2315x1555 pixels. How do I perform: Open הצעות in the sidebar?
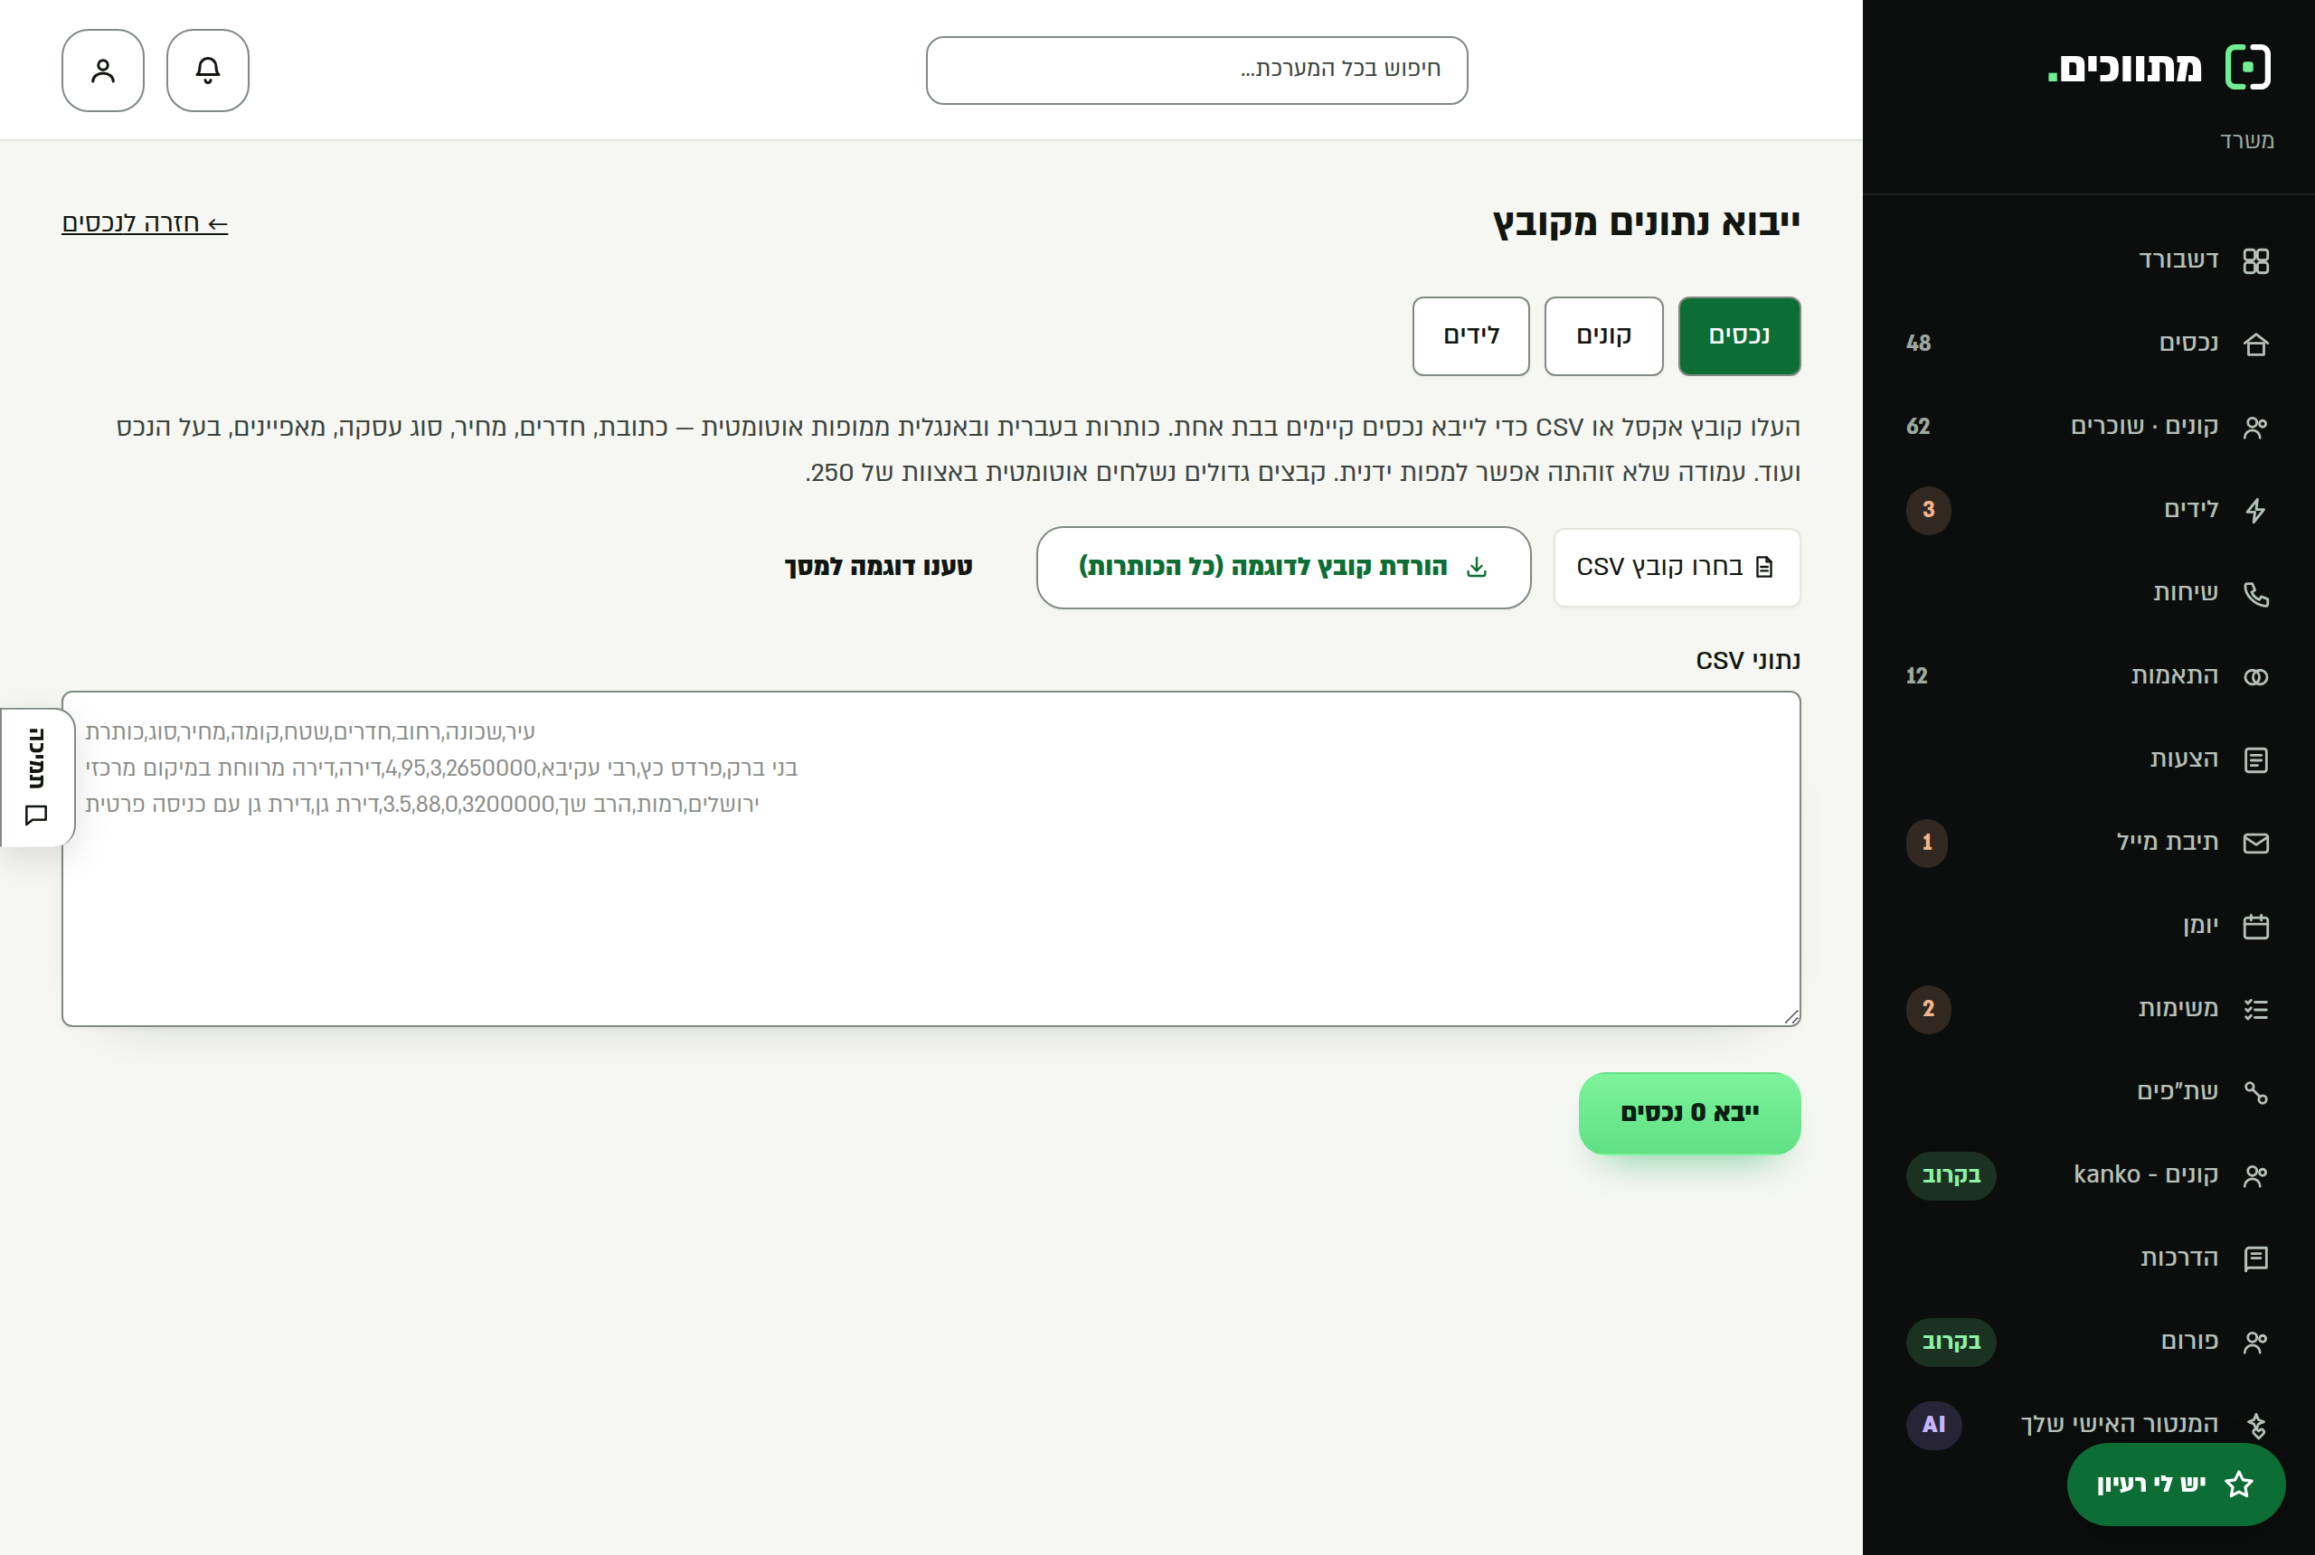pyautogui.click(x=2088, y=759)
